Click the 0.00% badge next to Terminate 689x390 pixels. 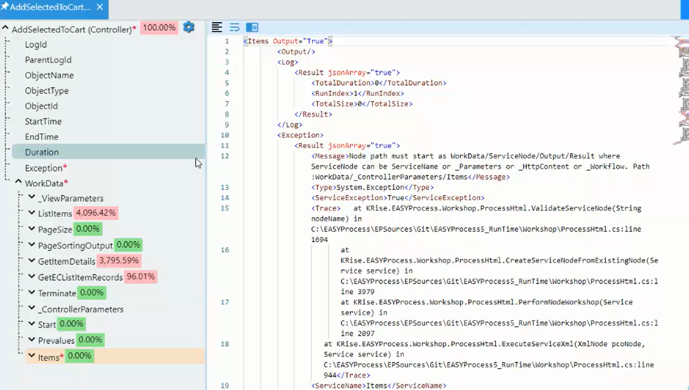click(x=92, y=292)
